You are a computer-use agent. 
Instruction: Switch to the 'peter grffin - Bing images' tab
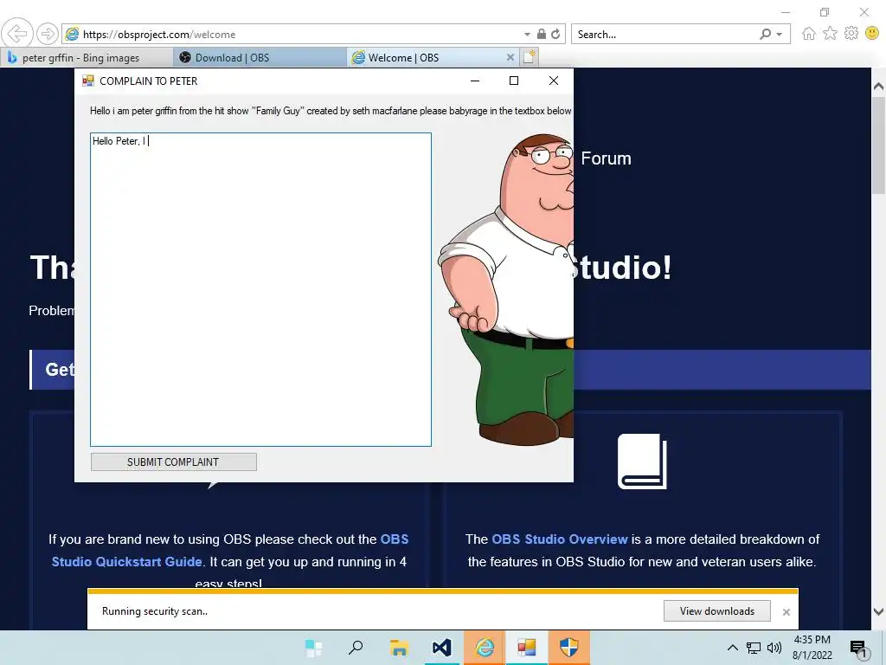[87, 58]
